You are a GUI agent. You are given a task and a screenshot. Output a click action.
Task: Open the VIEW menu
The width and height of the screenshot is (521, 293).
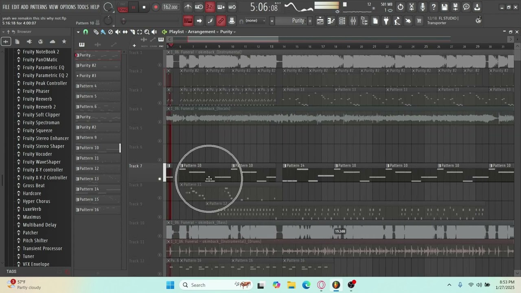click(x=54, y=7)
